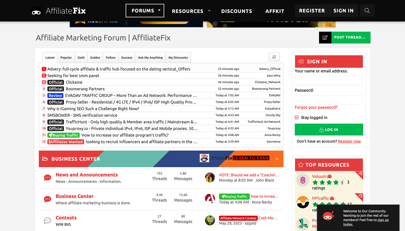Open the My Discounts tab
Screen dimensions: 405x231
tap(178, 58)
